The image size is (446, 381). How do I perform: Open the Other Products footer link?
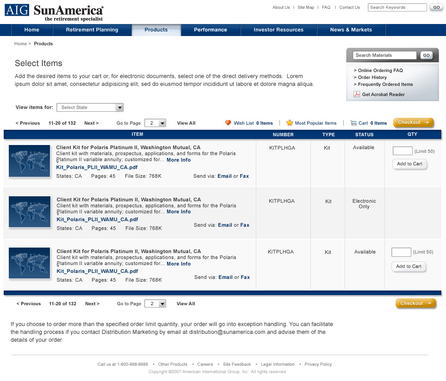coord(173,364)
